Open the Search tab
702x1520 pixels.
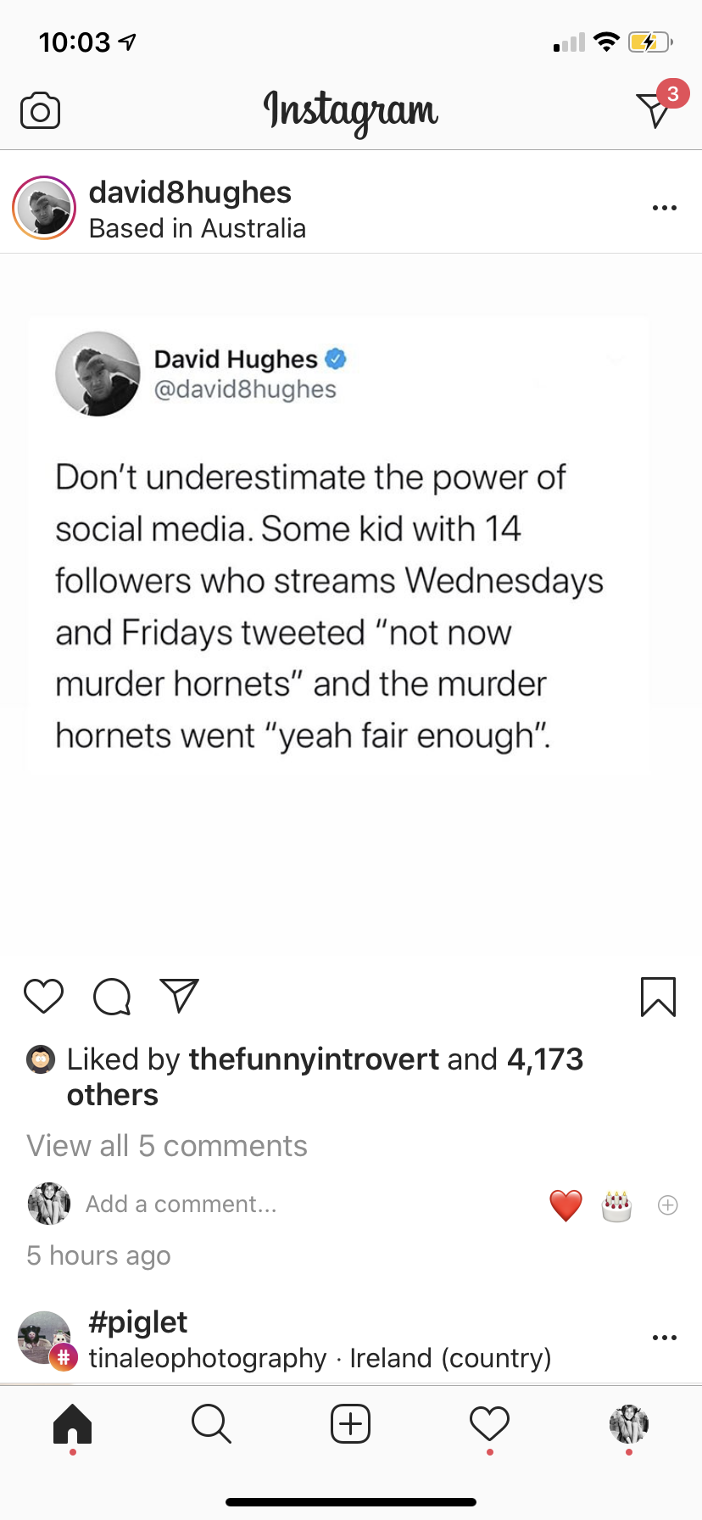point(211,1423)
